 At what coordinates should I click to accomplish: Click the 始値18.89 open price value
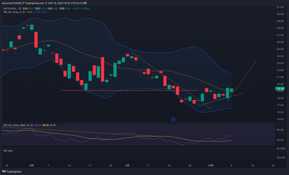point(28,8)
